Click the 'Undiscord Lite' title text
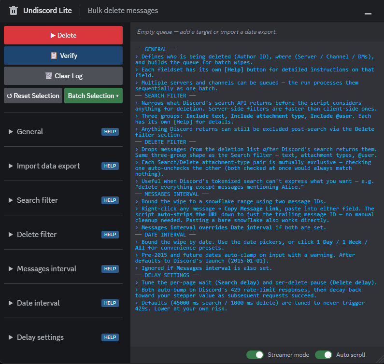 [47, 11]
